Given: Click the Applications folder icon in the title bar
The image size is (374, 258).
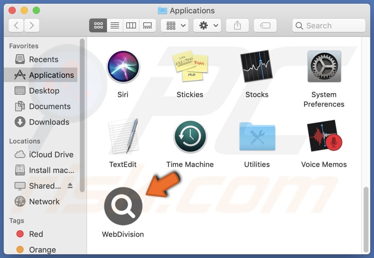Looking at the screenshot, I should point(162,10).
